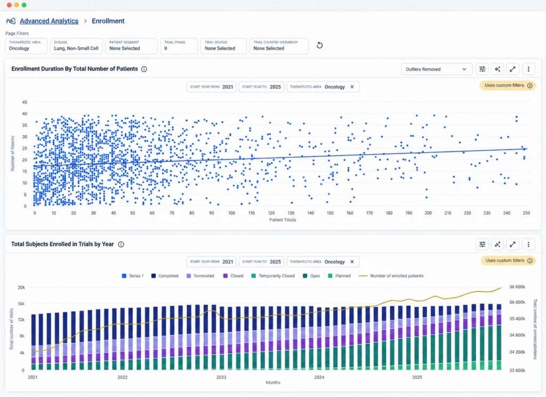Click the Patient Totals axis label
Image resolution: width=546 pixels, height=397 pixels.
tap(283, 220)
